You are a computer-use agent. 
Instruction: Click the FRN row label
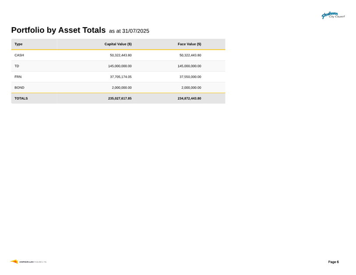[x=18, y=77]
